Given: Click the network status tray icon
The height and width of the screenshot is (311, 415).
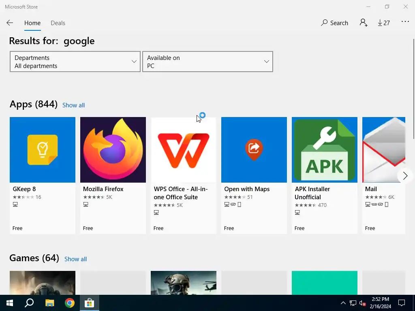Looking at the screenshot, I should [x=353, y=303].
